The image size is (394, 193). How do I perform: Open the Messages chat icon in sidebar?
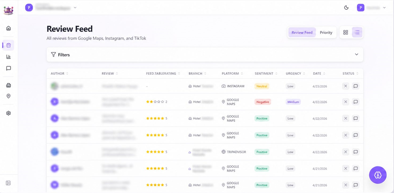[9, 68]
